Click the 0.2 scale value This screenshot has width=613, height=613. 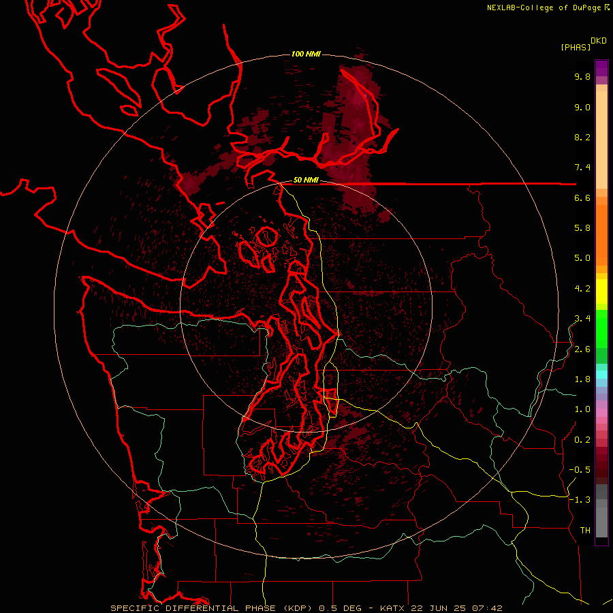pyautogui.click(x=582, y=440)
